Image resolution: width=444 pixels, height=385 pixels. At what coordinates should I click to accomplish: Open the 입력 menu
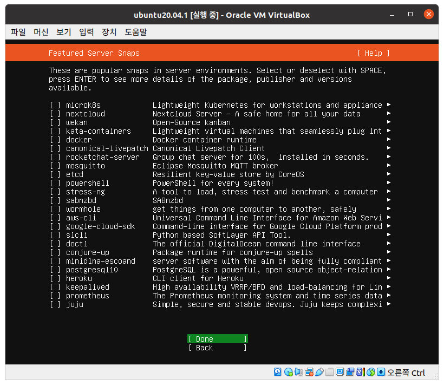click(87, 32)
